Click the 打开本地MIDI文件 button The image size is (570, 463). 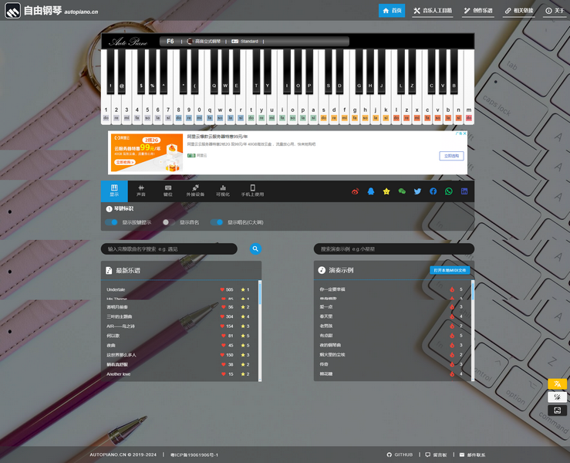click(x=450, y=271)
